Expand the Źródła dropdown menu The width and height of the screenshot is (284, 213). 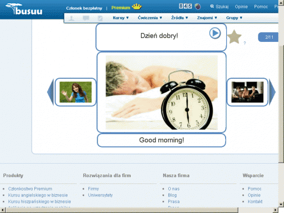click(x=180, y=18)
